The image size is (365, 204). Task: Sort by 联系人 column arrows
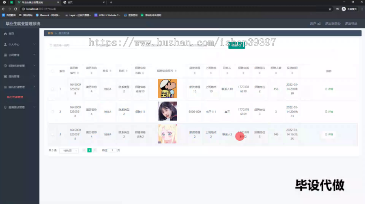pos(227,73)
